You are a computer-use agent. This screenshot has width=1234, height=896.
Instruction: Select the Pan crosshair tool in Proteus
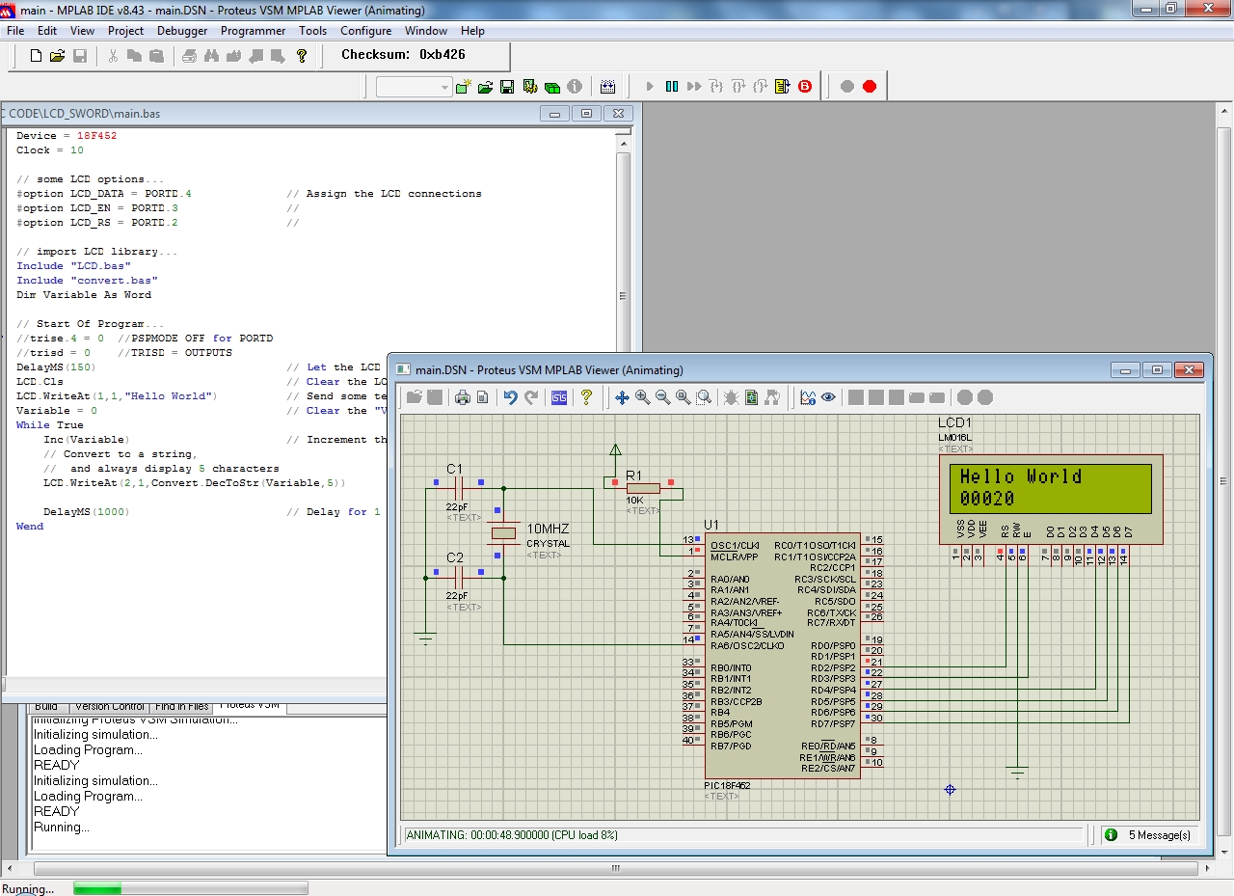622,397
